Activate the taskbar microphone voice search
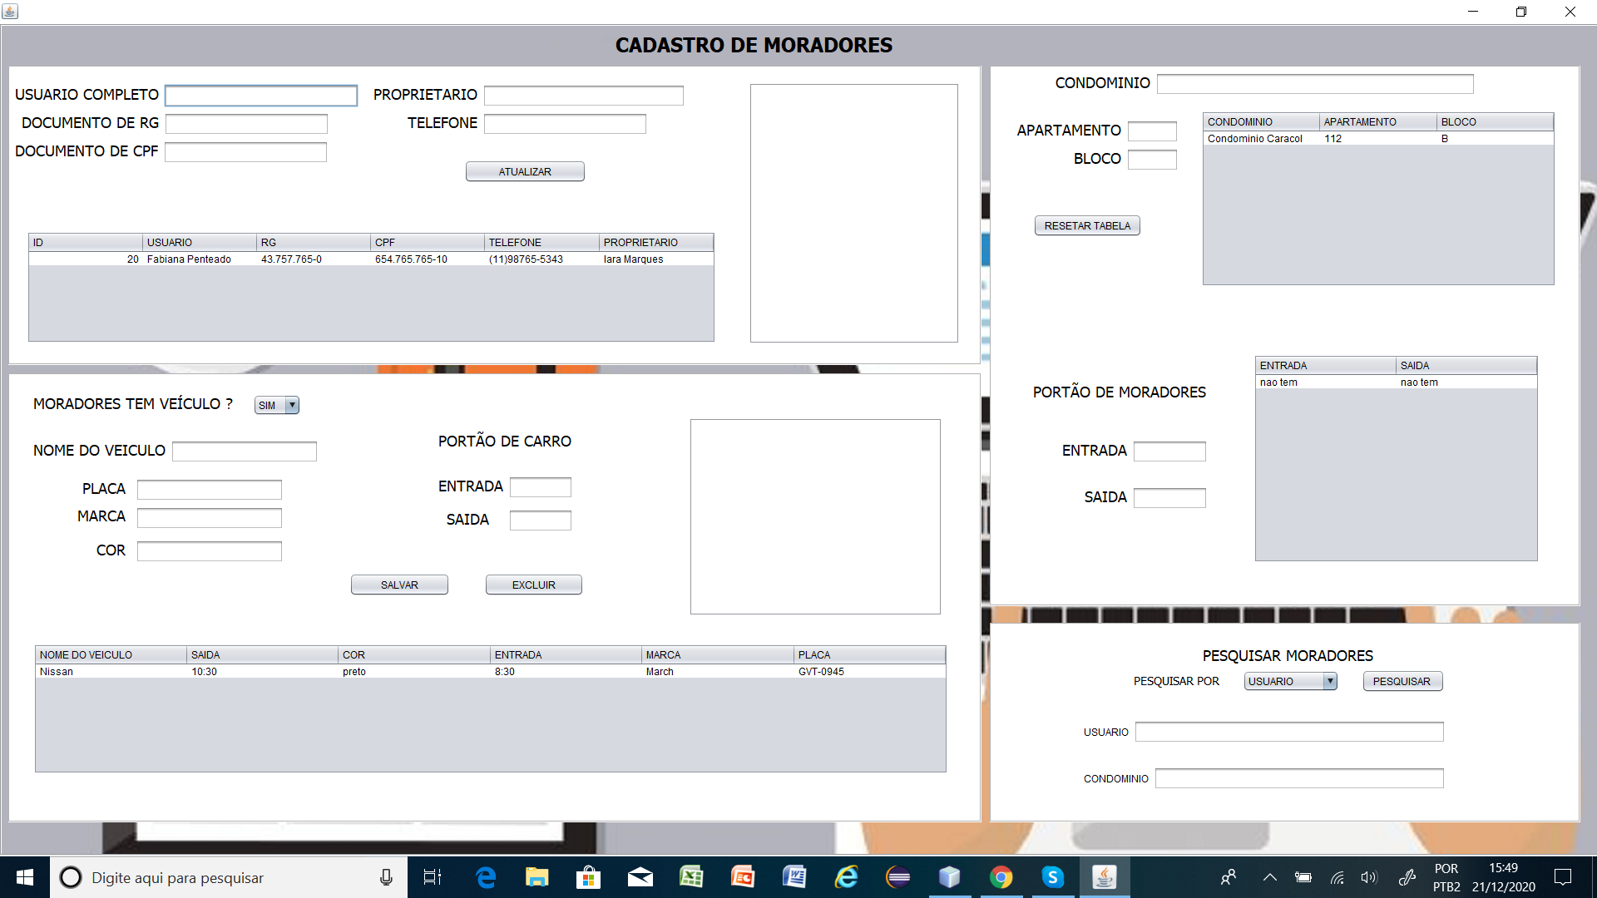This screenshot has height=898, width=1597. coord(386,877)
